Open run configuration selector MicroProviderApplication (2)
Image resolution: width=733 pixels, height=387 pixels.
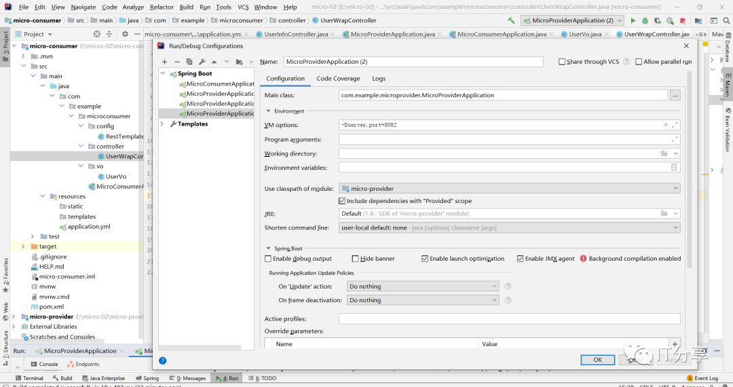point(573,20)
